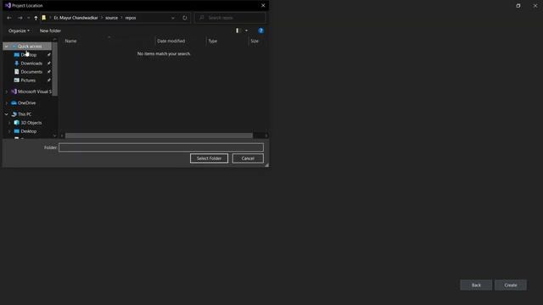
Task: Click the Search repos field
Action: [230, 18]
